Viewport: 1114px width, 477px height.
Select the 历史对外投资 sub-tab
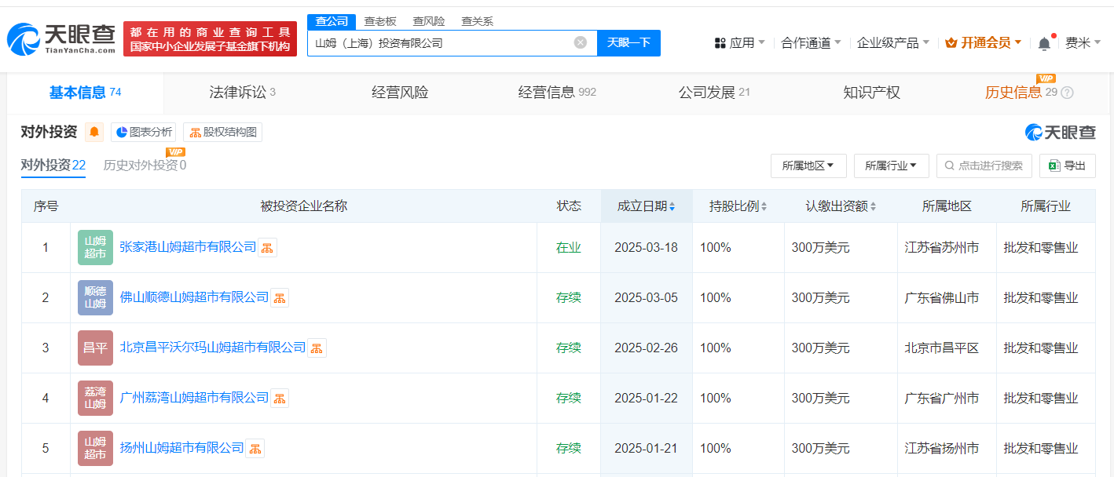[145, 165]
